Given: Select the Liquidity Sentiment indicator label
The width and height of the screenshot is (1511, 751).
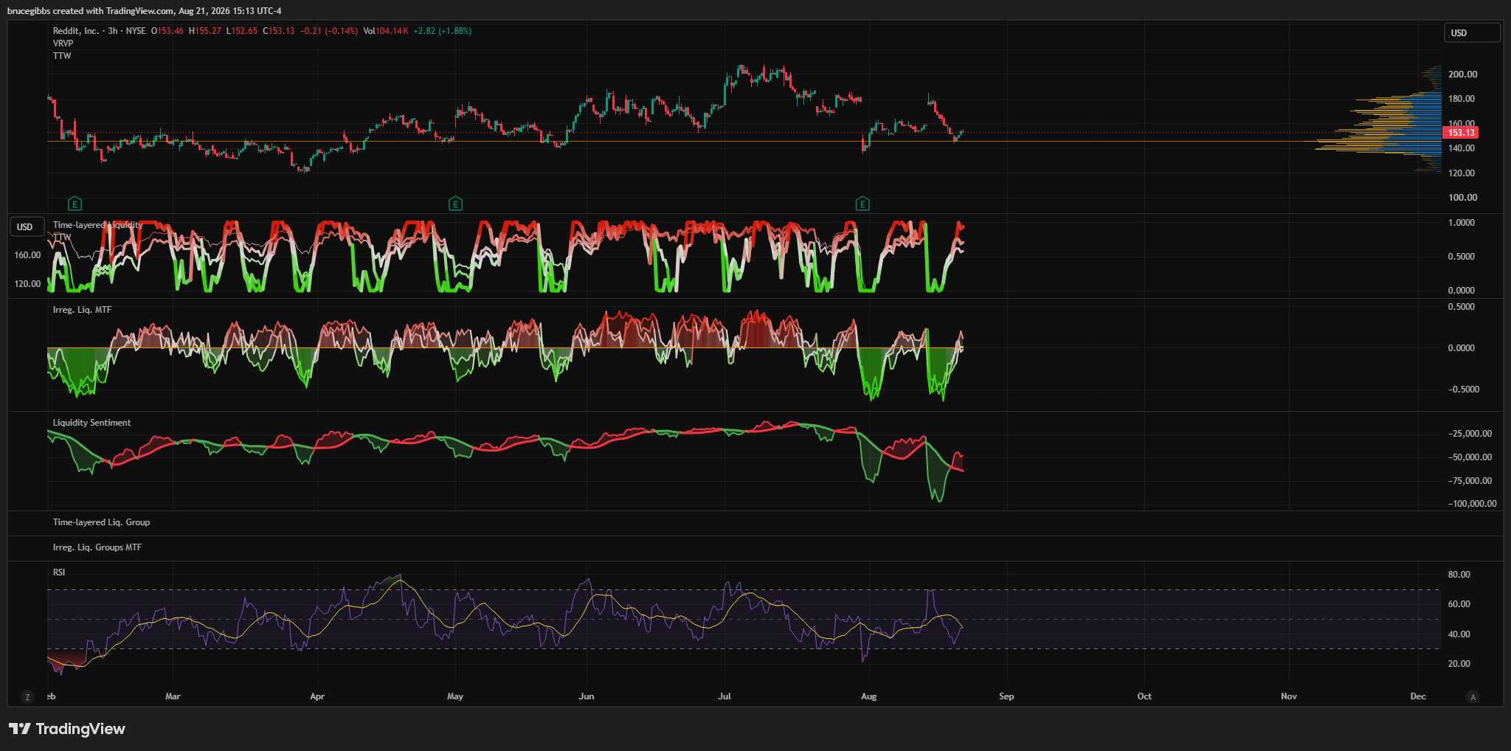Looking at the screenshot, I should pos(91,423).
